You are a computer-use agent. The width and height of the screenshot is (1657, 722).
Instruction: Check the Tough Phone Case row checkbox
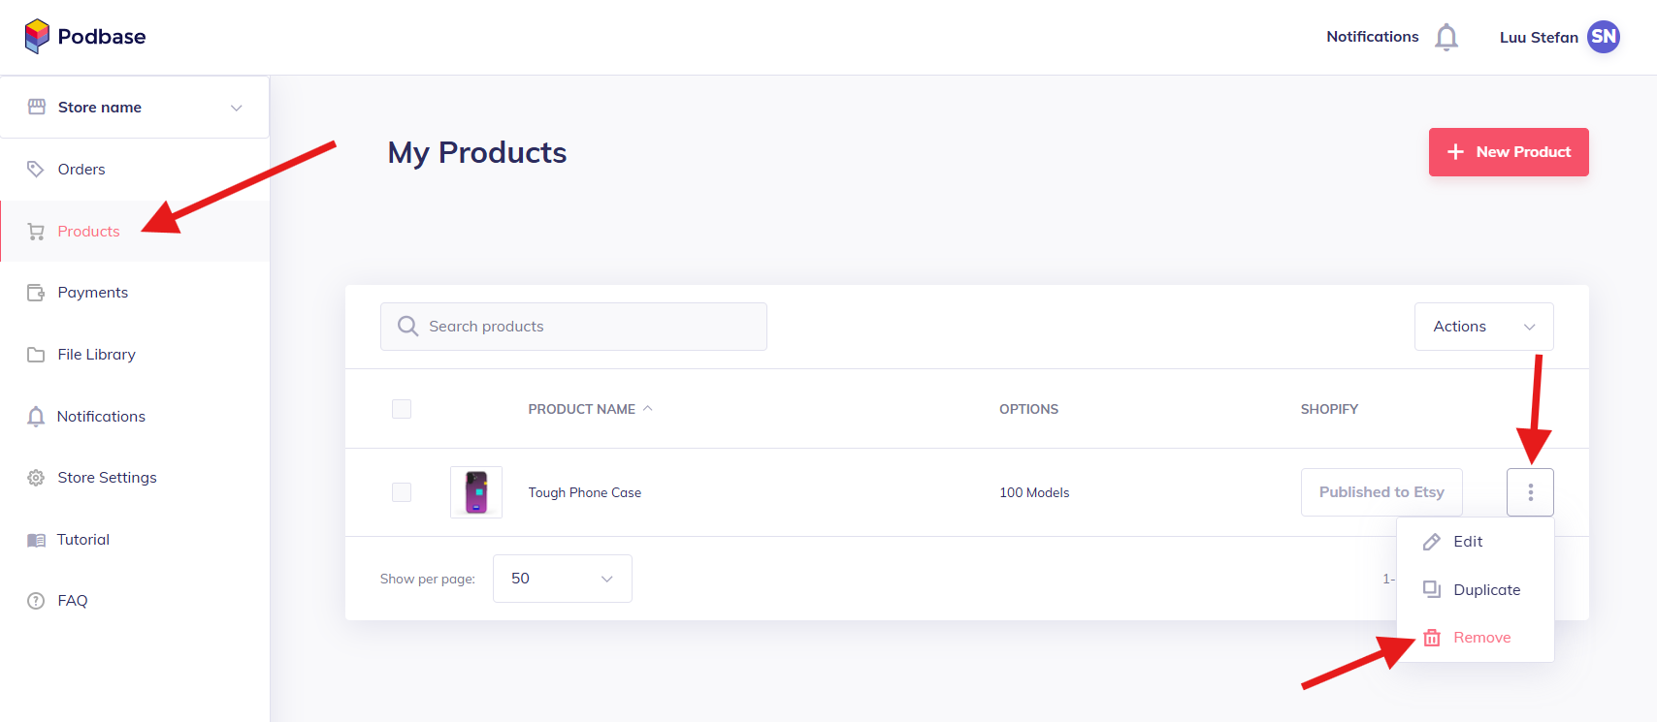pyautogui.click(x=401, y=491)
